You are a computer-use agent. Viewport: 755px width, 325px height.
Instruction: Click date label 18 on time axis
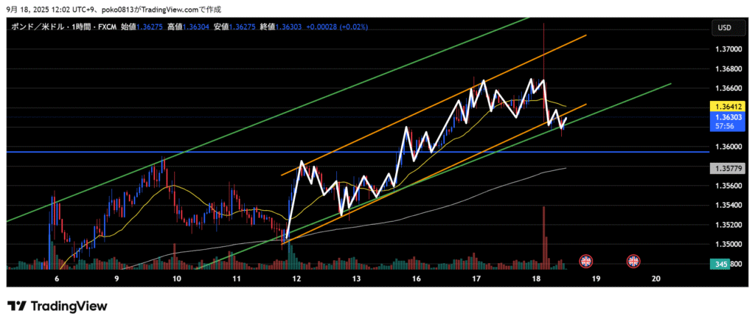click(536, 279)
